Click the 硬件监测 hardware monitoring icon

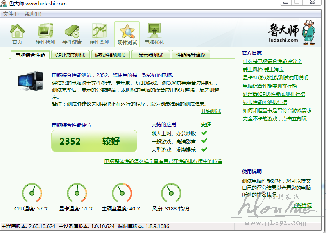click(x=100, y=34)
